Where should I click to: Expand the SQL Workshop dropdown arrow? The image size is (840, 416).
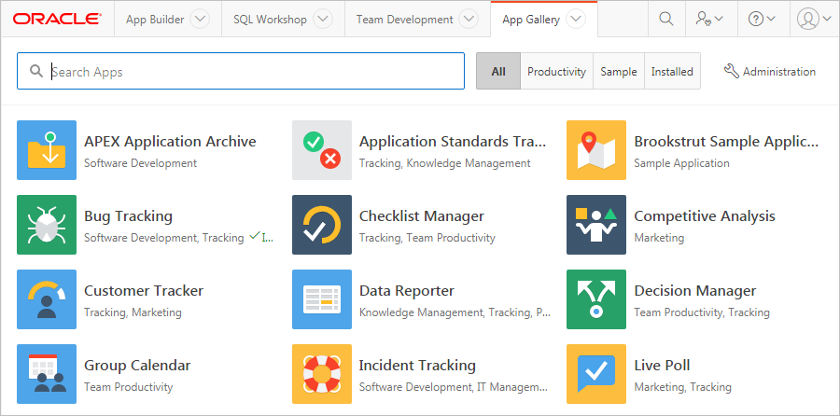click(x=322, y=19)
